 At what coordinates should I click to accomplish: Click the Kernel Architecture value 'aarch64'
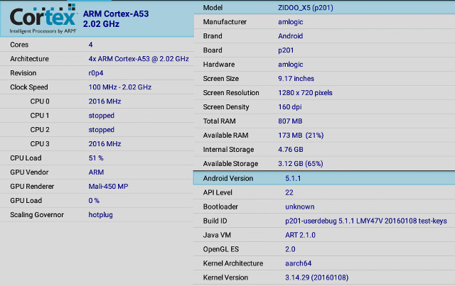click(299, 263)
